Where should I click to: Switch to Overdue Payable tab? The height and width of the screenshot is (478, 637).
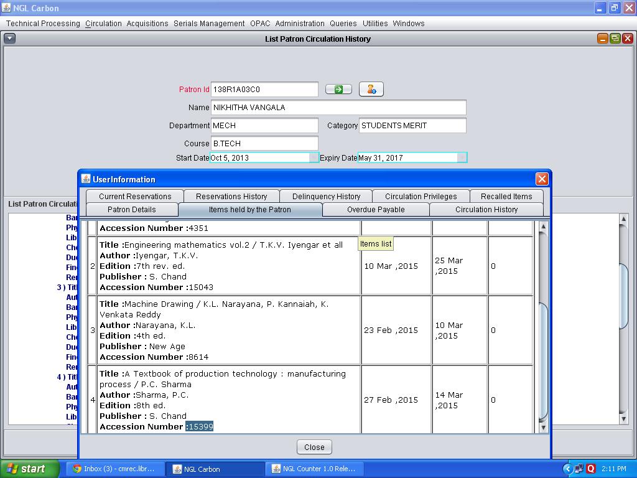point(376,210)
